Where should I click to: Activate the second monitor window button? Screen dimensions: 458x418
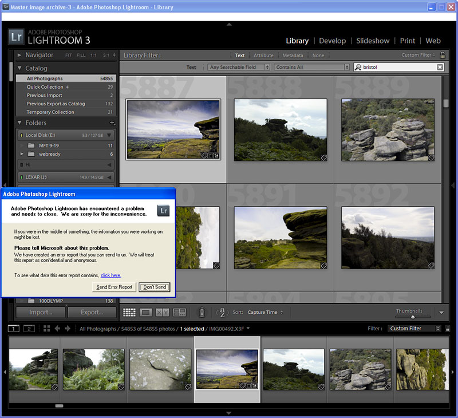(29, 329)
